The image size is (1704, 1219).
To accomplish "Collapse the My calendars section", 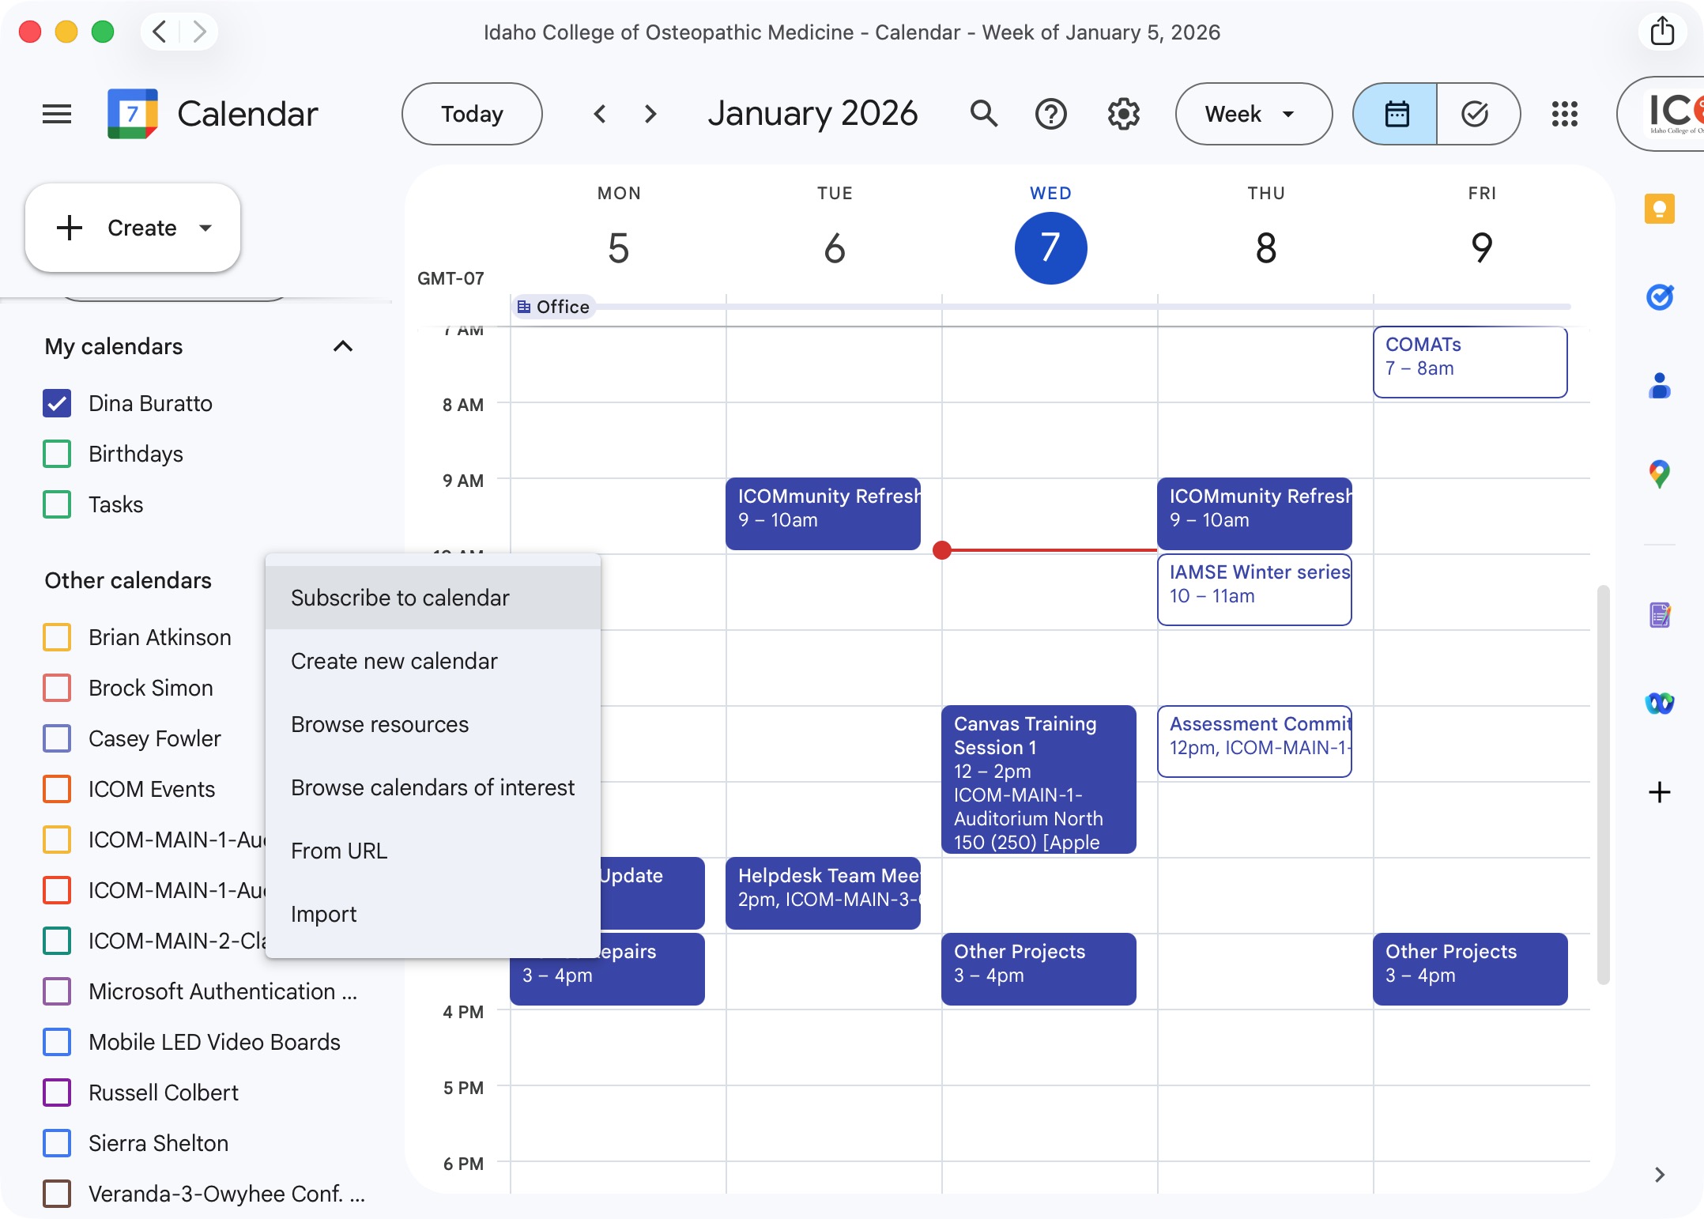I will click(342, 346).
